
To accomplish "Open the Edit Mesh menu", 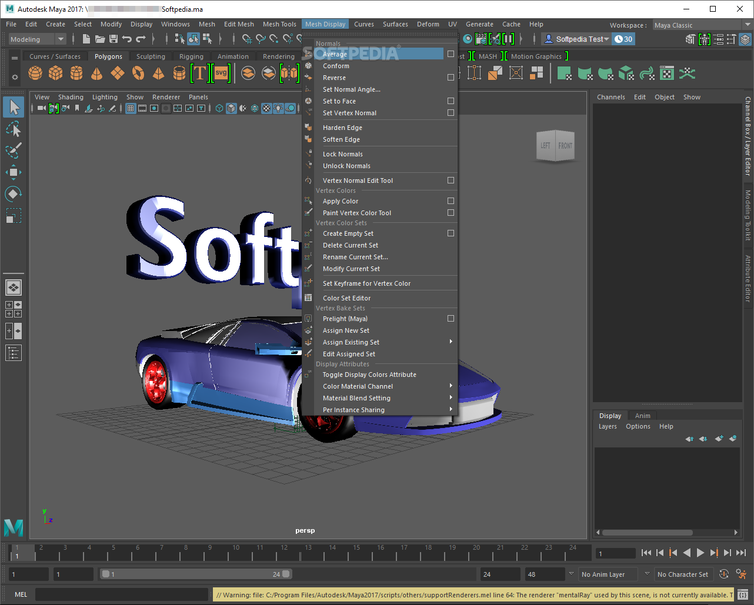I will [239, 24].
